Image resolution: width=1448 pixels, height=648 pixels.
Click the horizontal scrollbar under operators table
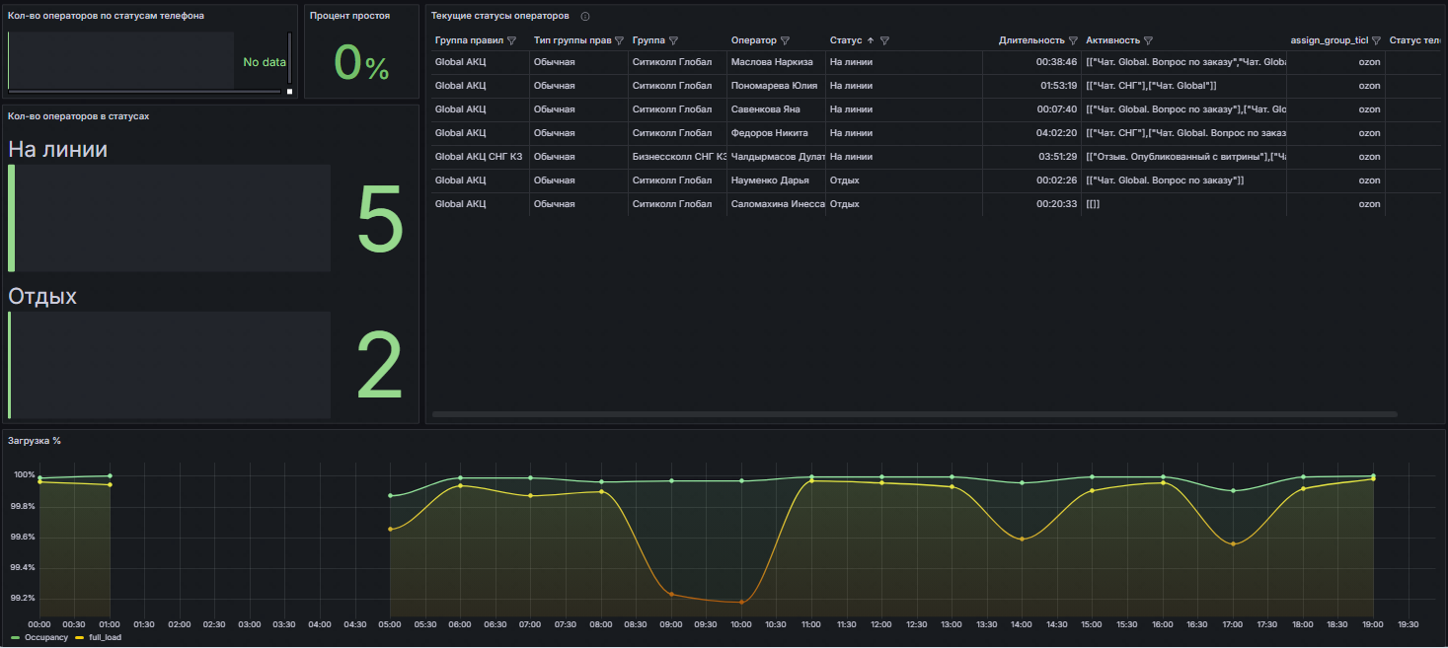(x=914, y=414)
